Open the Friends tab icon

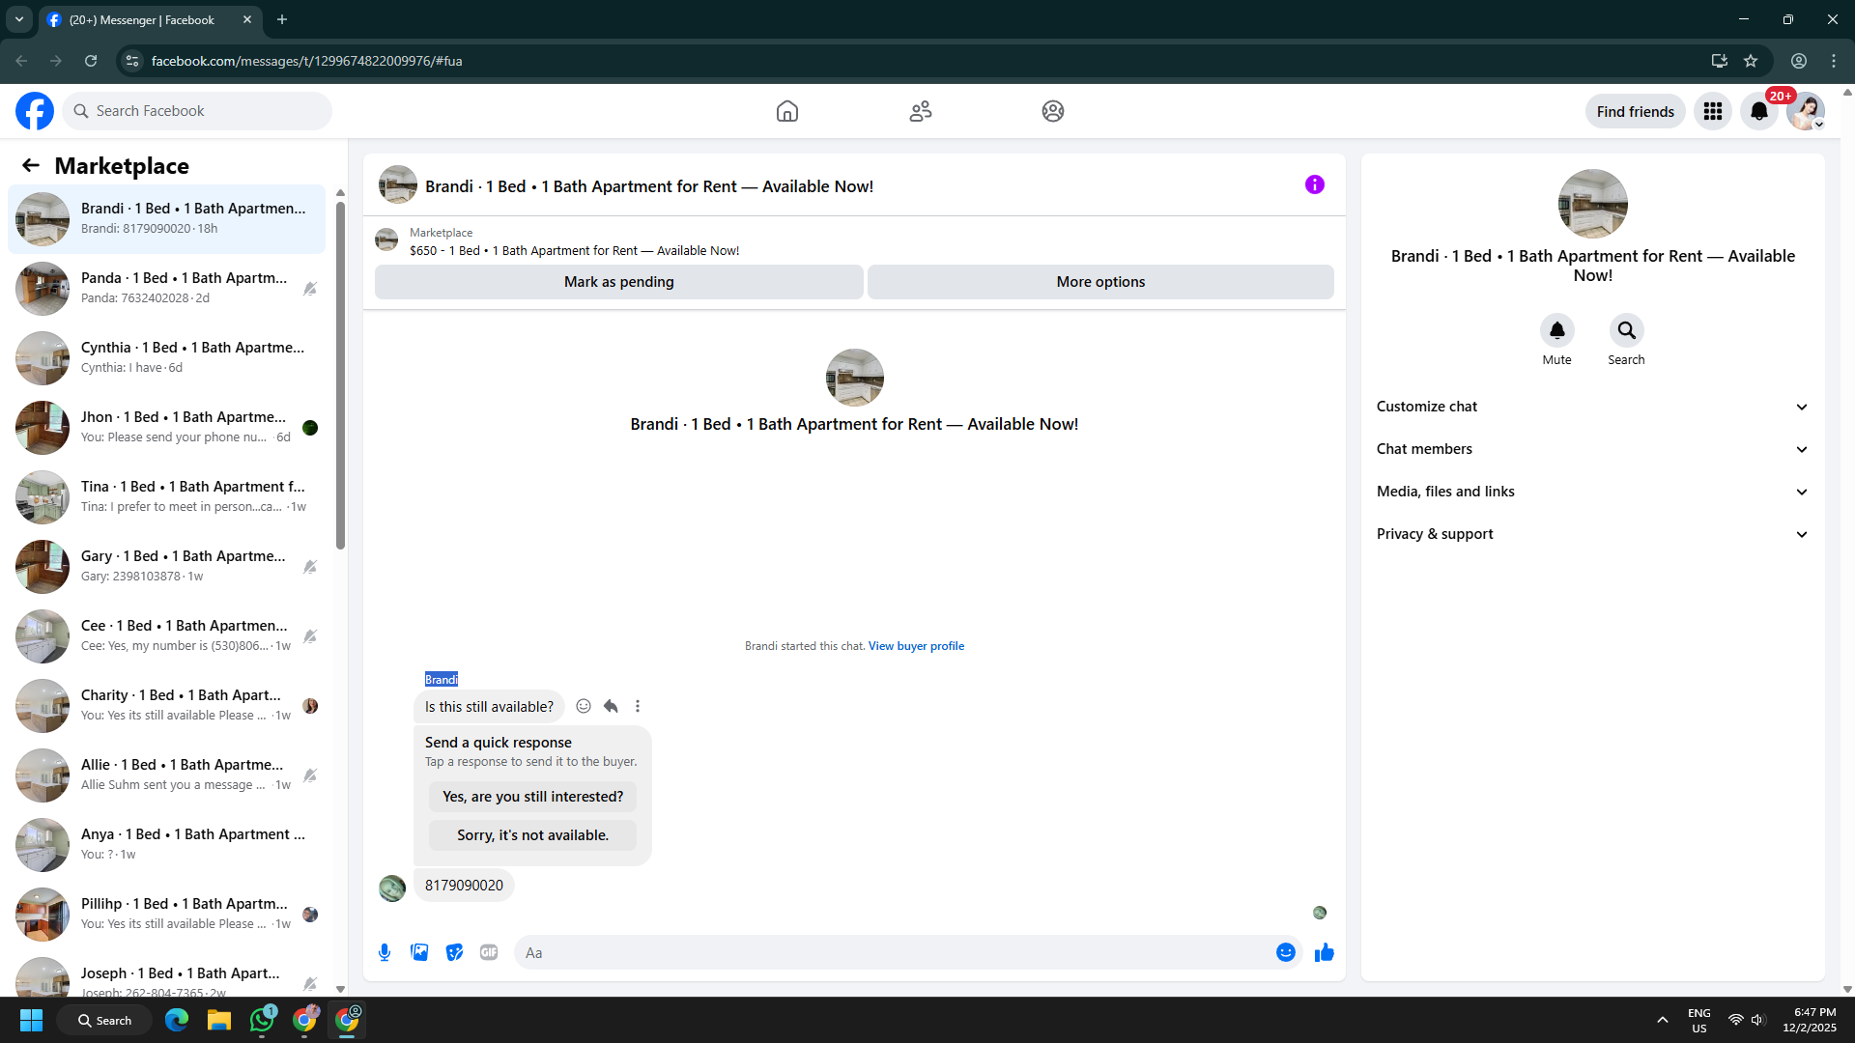click(x=920, y=111)
